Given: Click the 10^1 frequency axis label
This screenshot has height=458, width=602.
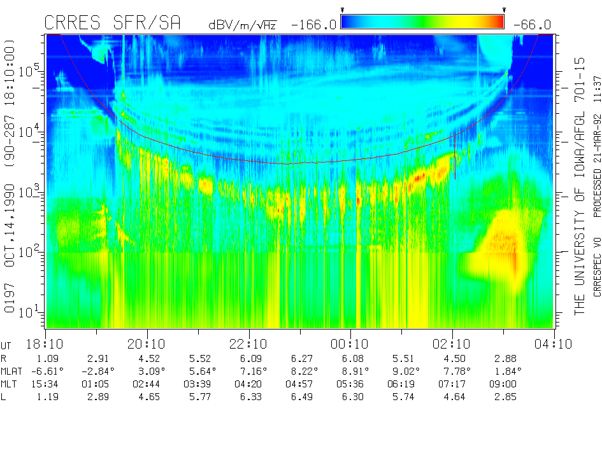Looking at the screenshot, I should point(29,312).
